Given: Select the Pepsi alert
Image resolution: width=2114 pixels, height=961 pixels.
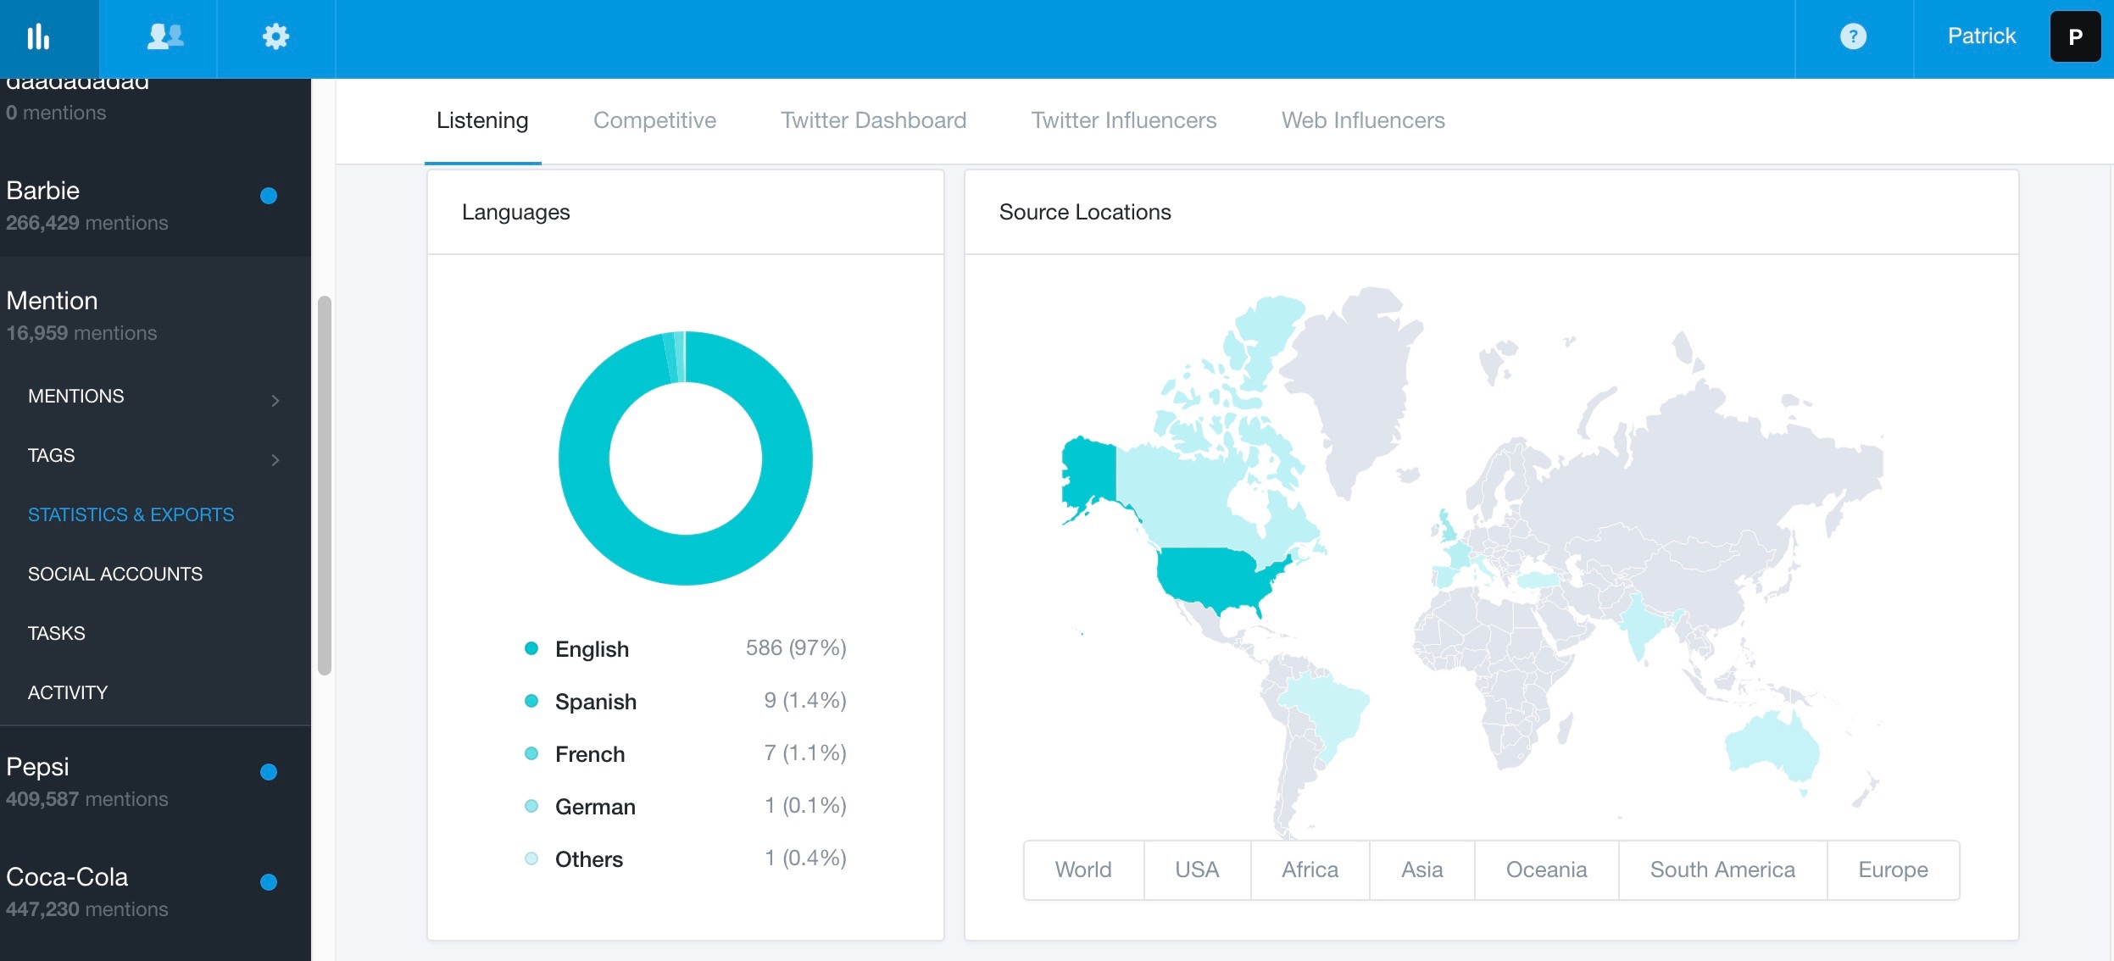Looking at the screenshot, I should point(155,781).
